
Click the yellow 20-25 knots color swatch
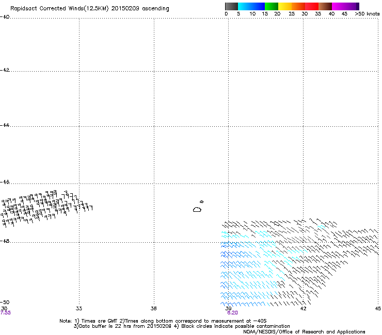[x=285, y=6]
